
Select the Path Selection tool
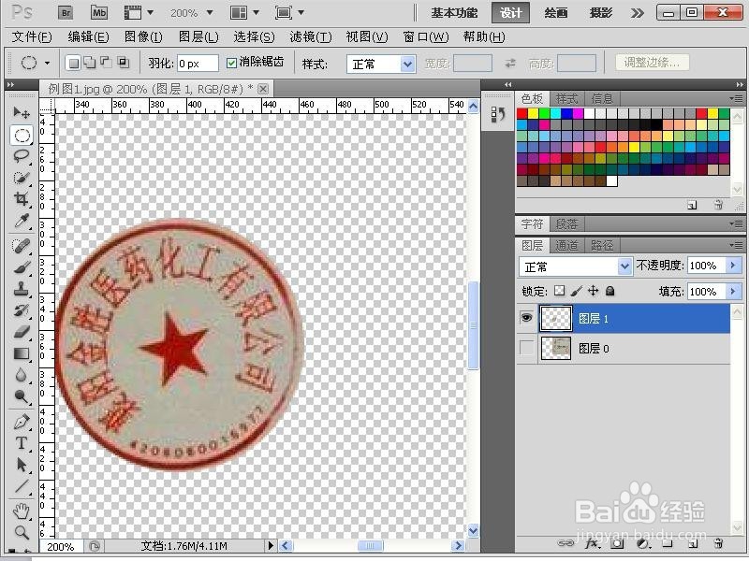coord(21,465)
